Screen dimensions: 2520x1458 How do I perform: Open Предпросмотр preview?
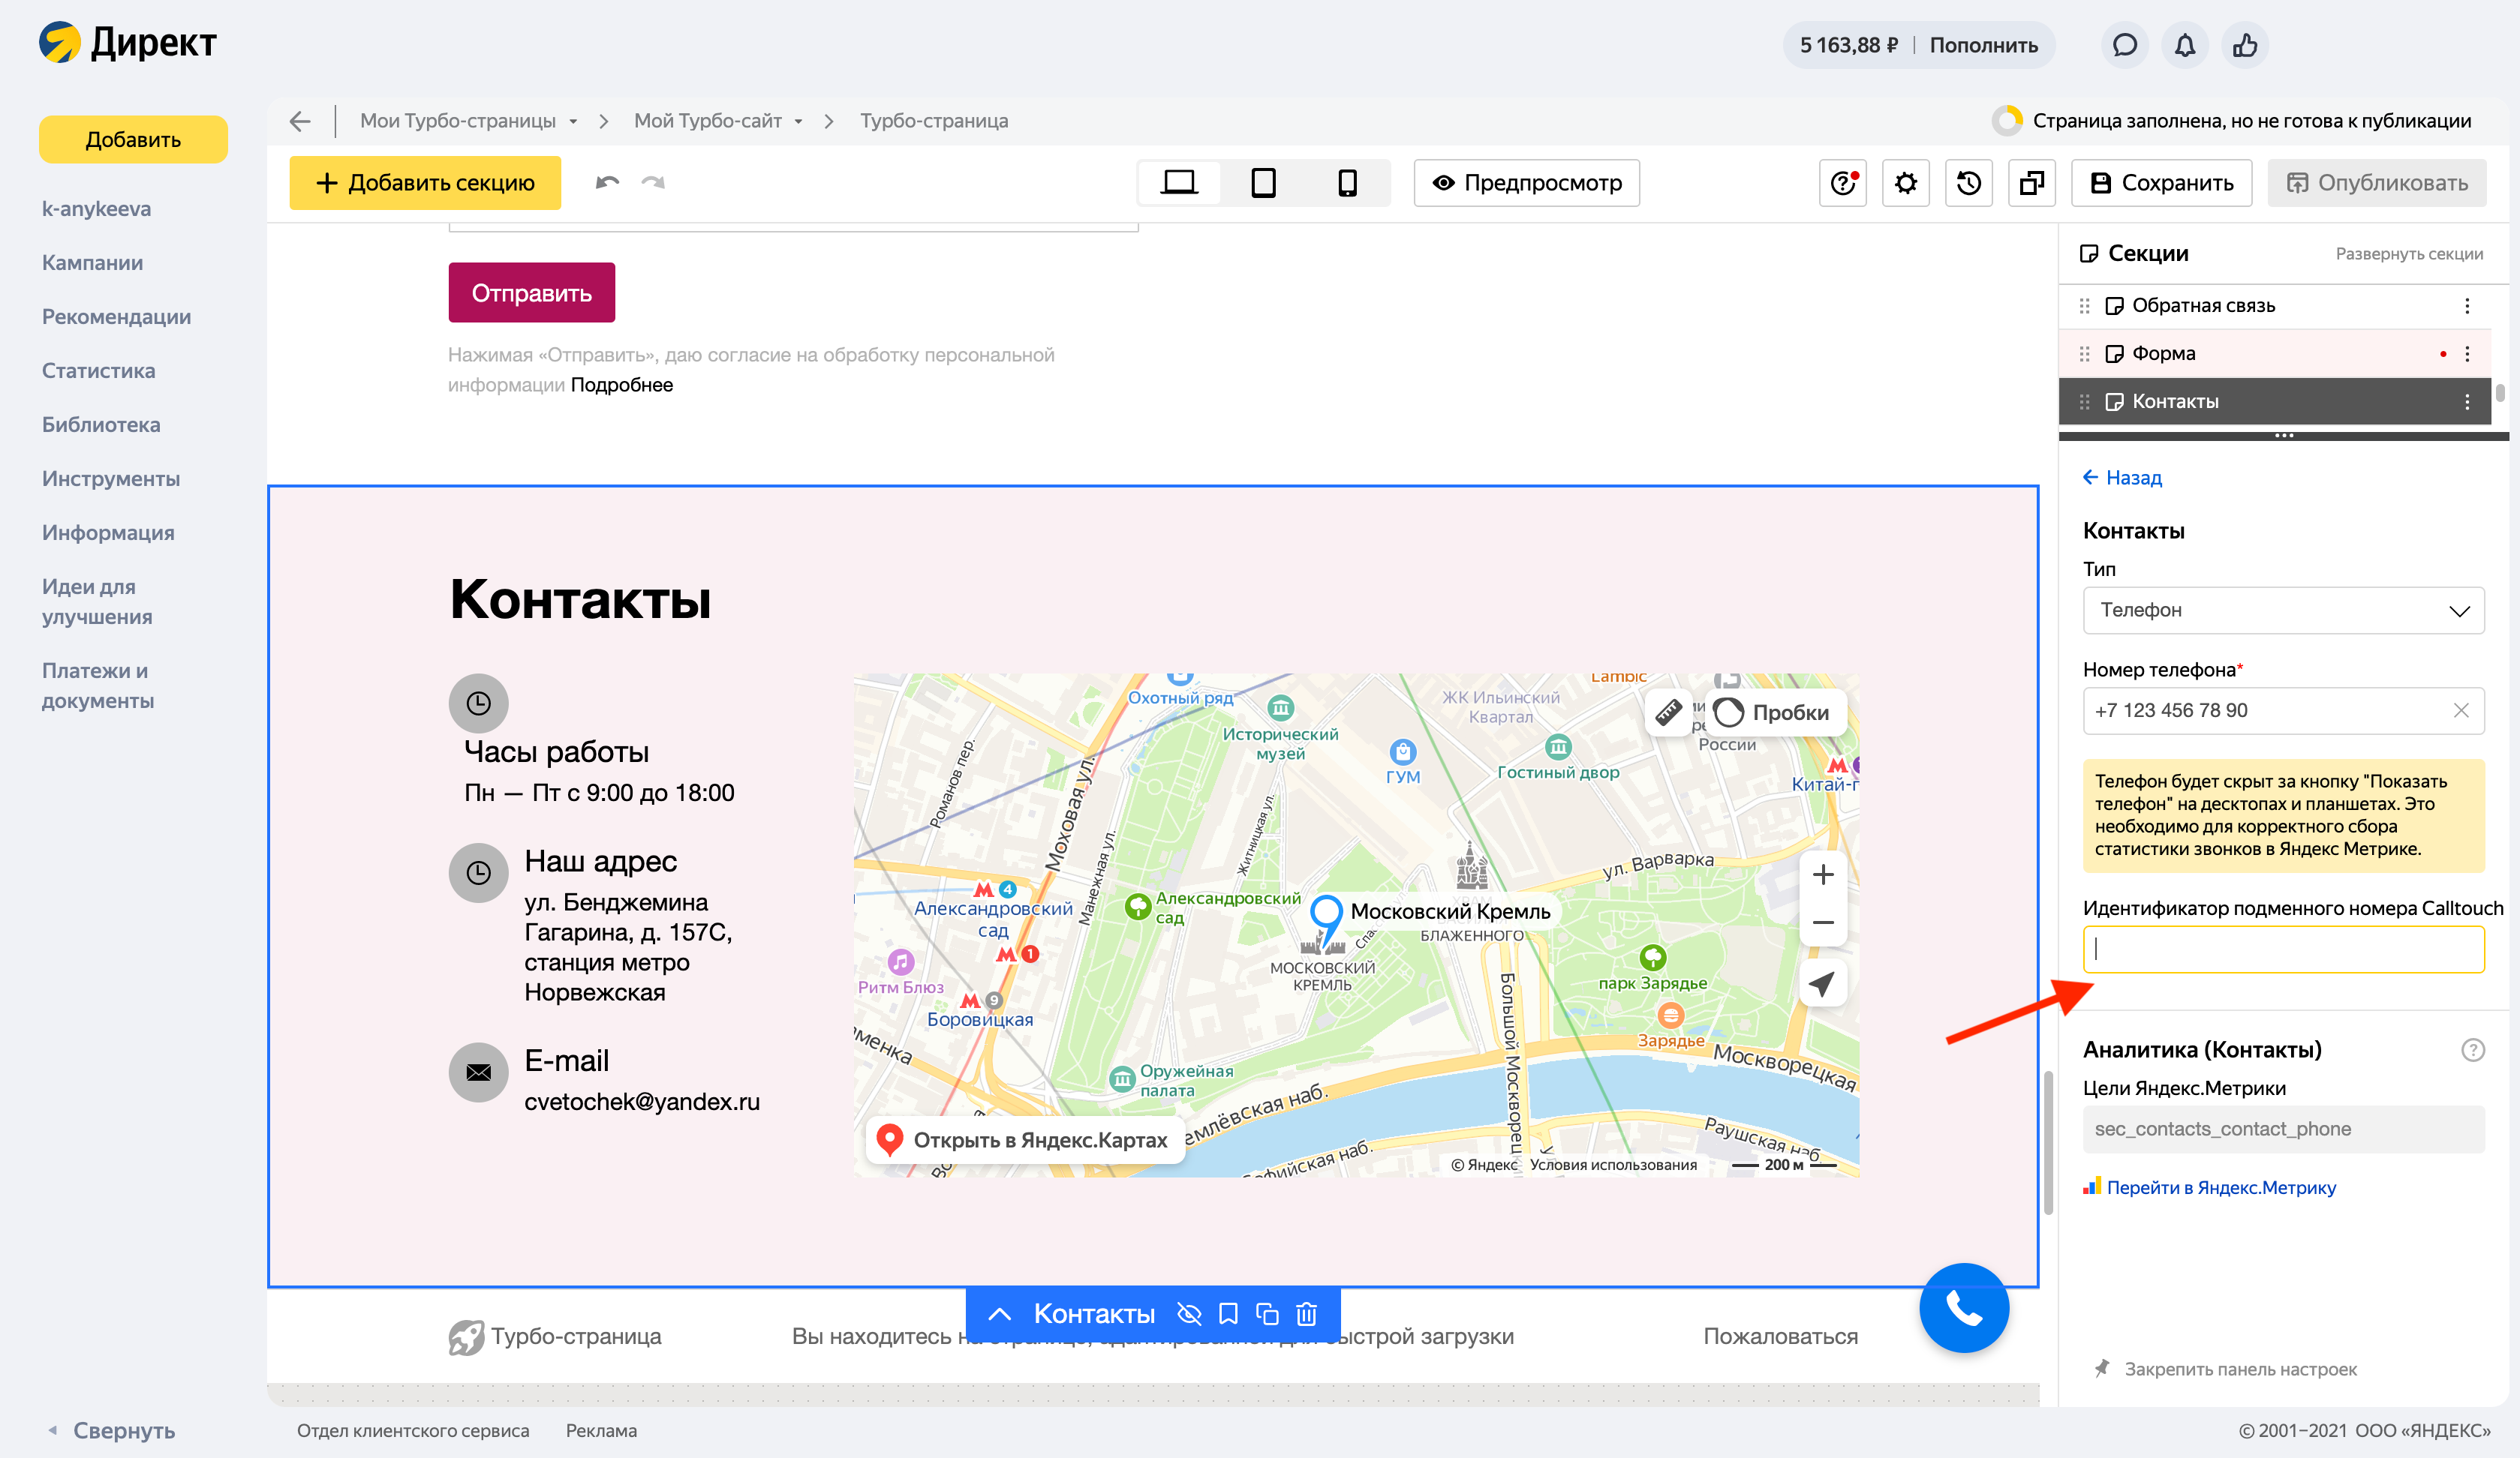[1526, 183]
